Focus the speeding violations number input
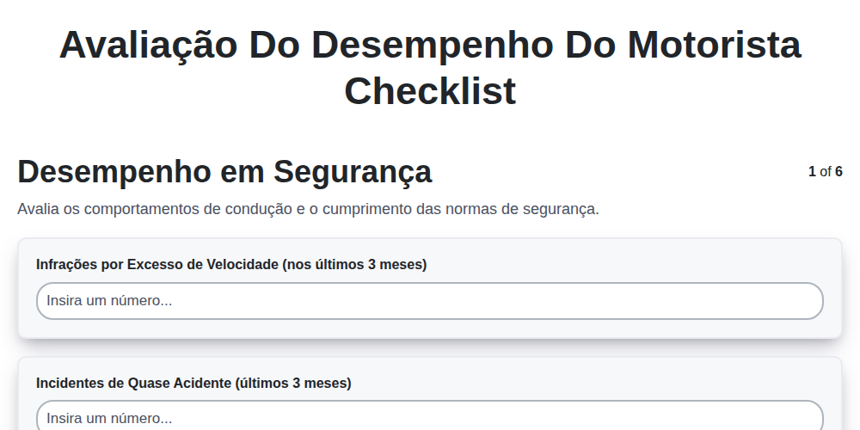 429,300
